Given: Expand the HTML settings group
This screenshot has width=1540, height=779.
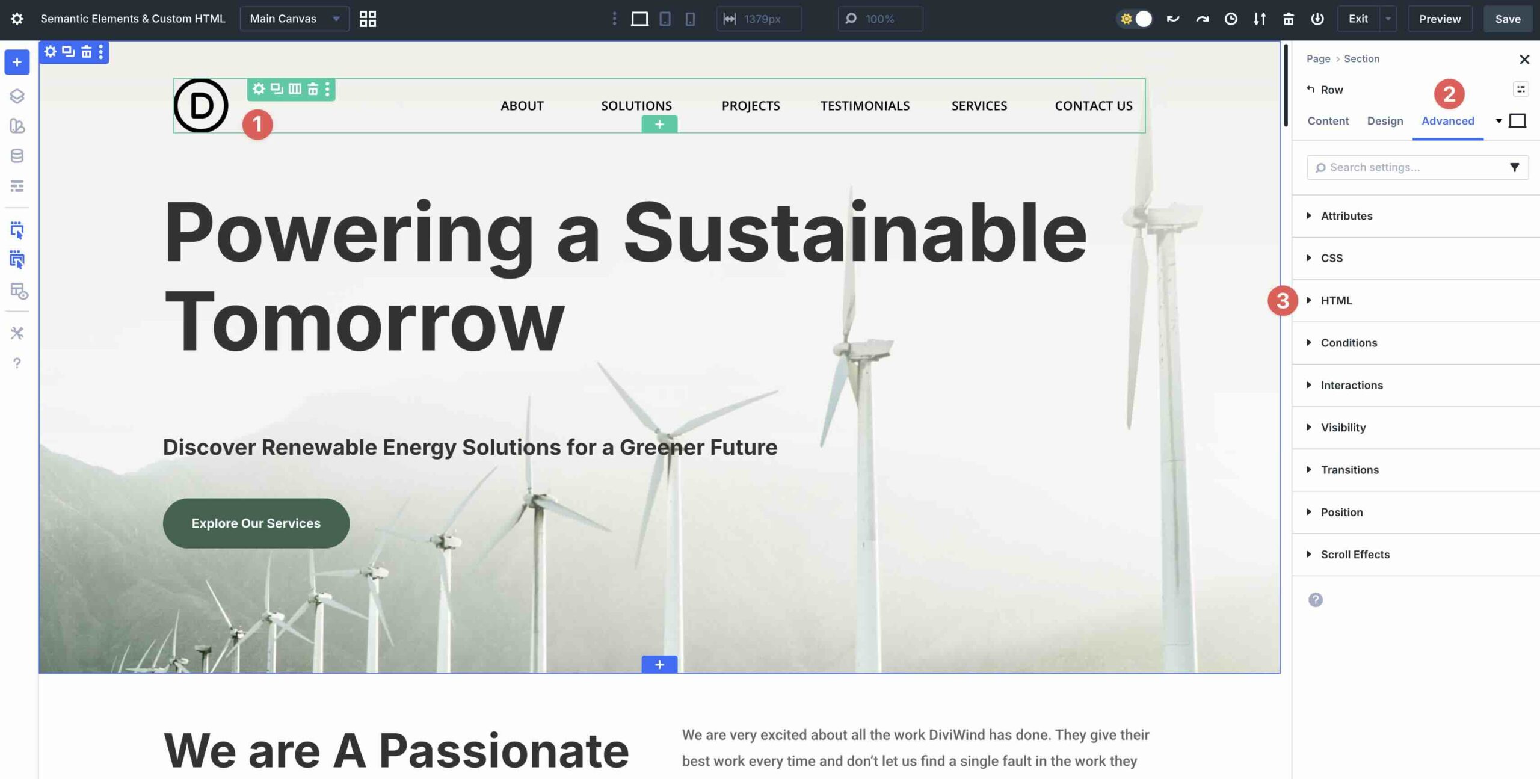Looking at the screenshot, I should [1336, 300].
